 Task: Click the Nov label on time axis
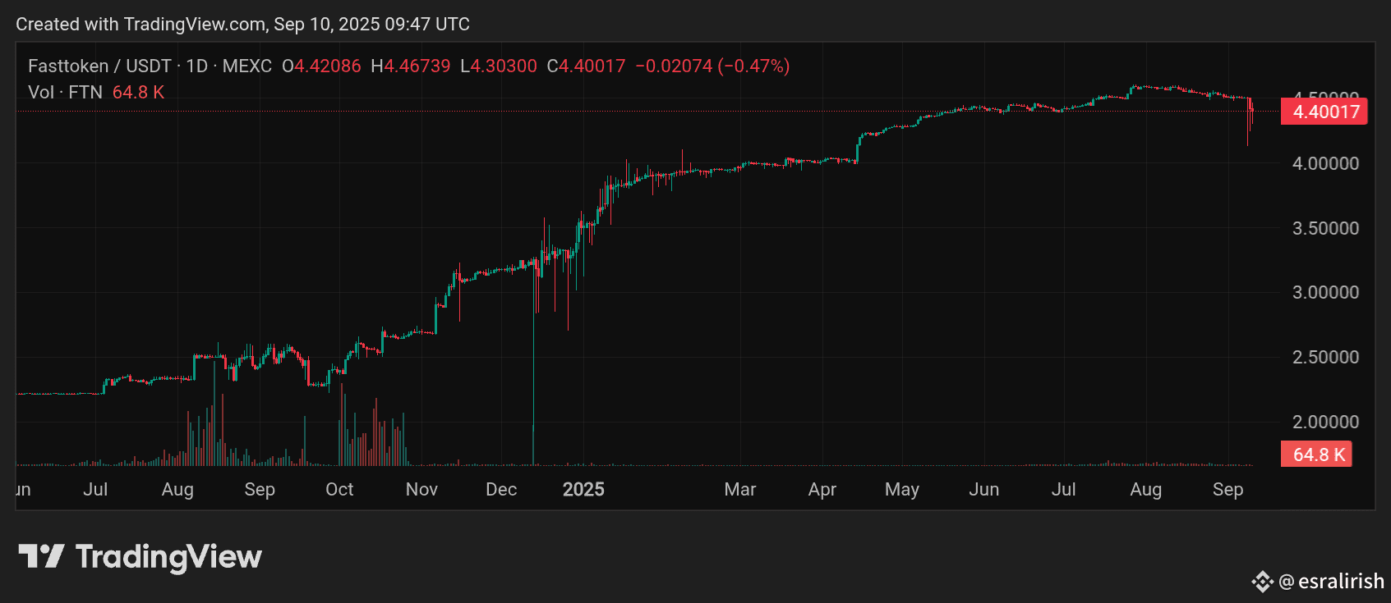(421, 489)
